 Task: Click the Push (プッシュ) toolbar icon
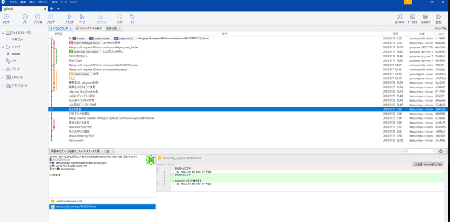38,17
